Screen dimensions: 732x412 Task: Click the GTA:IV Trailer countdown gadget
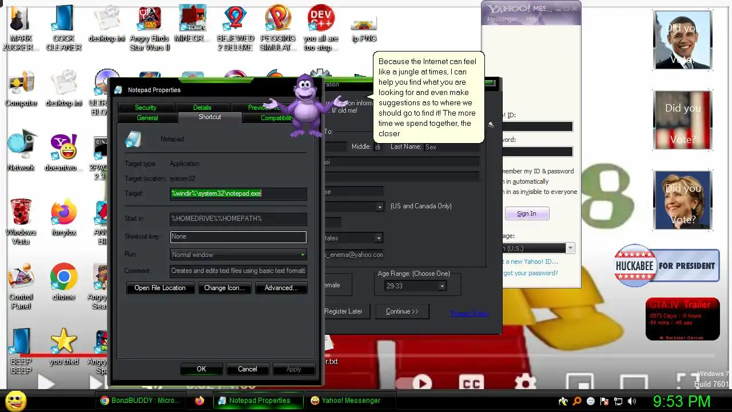tap(683, 319)
